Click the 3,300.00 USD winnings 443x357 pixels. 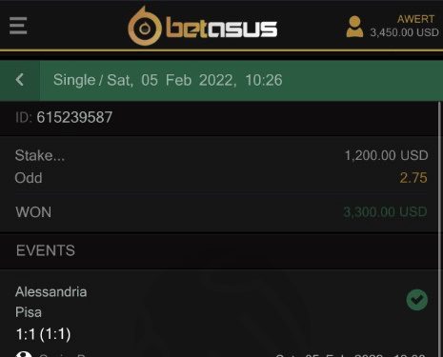pyautogui.click(x=385, y=211)
